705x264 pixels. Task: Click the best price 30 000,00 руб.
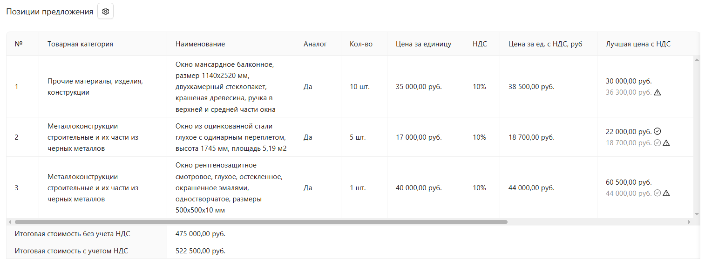[x=629, y=81]
